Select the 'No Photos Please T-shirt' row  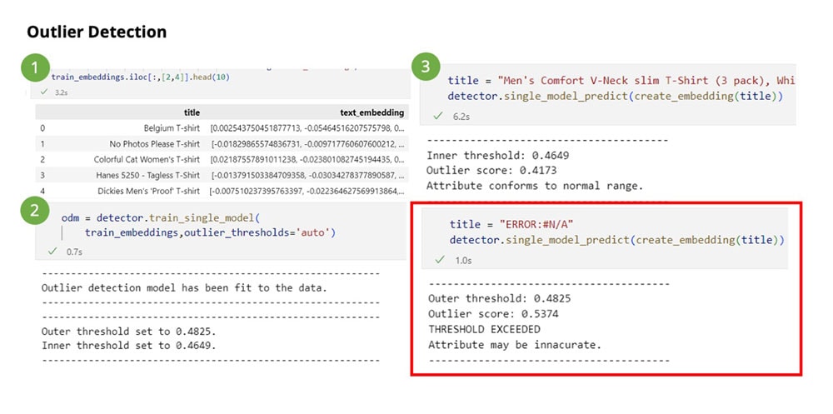click(154, 143)
